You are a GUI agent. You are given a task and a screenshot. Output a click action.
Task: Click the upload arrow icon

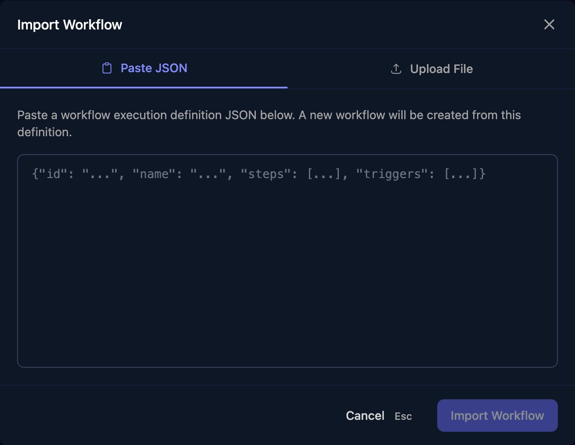point(396,69)
